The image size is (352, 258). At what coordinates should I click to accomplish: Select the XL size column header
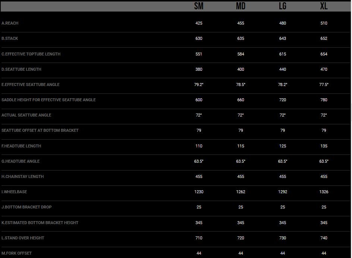[x=324, y=6]
